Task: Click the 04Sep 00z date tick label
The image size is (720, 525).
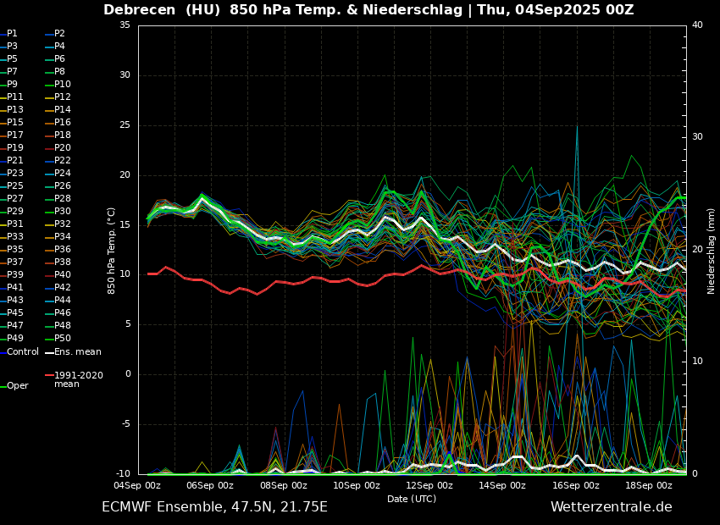Action: (x=137, y=485)
